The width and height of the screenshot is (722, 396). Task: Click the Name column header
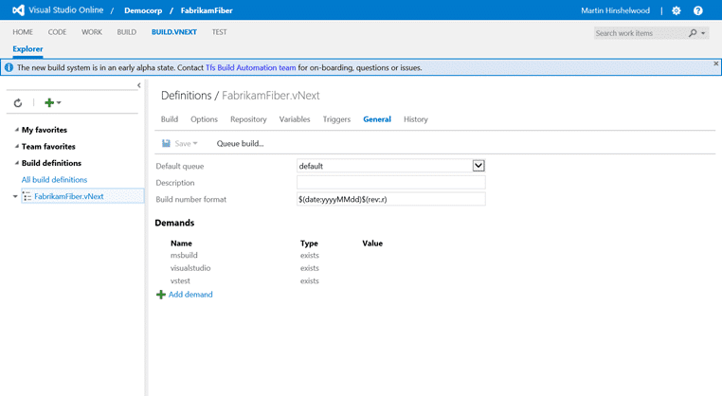point(181,243)
